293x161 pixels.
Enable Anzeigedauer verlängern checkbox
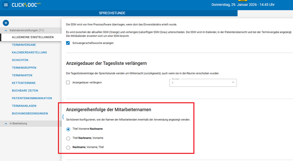point(68,83)
